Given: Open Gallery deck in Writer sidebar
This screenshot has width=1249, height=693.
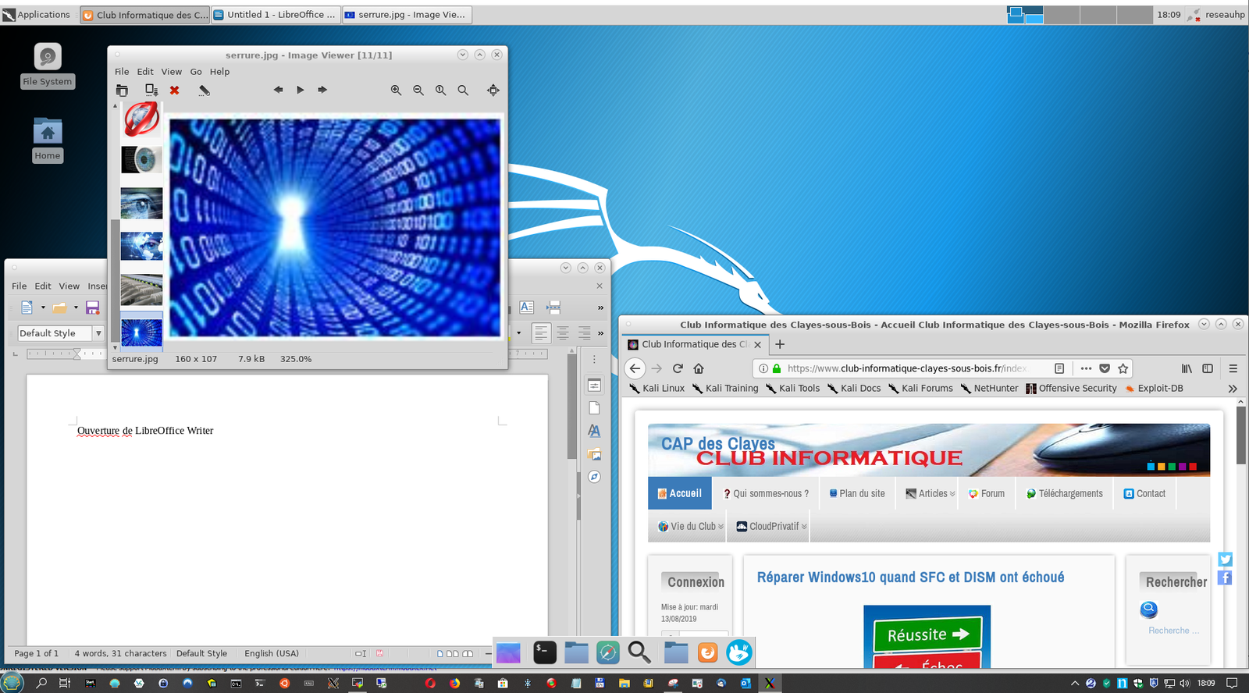Looking at the screenshot, I should pos(594,454).
